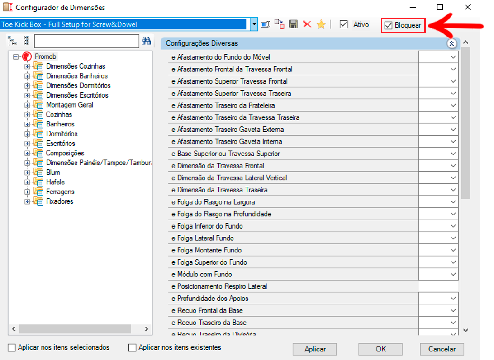The width and height of the screenshot is (494, 360).
Task: Click the tree horizontal scrollbar thumb
Action: tap(75, 329)
